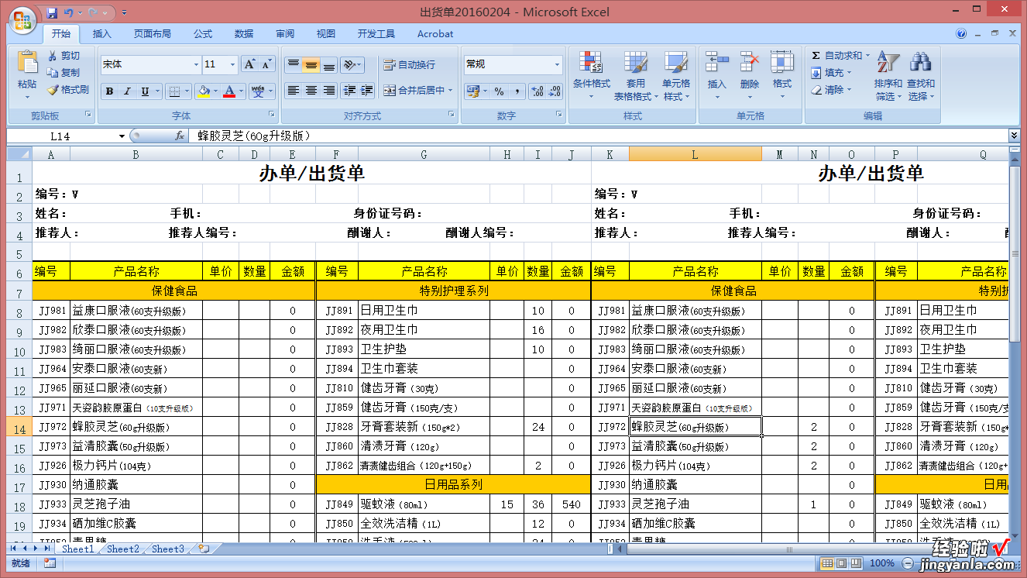Increase decimal places
This screenshot has width=1027, height=578.
click(538, 91)
